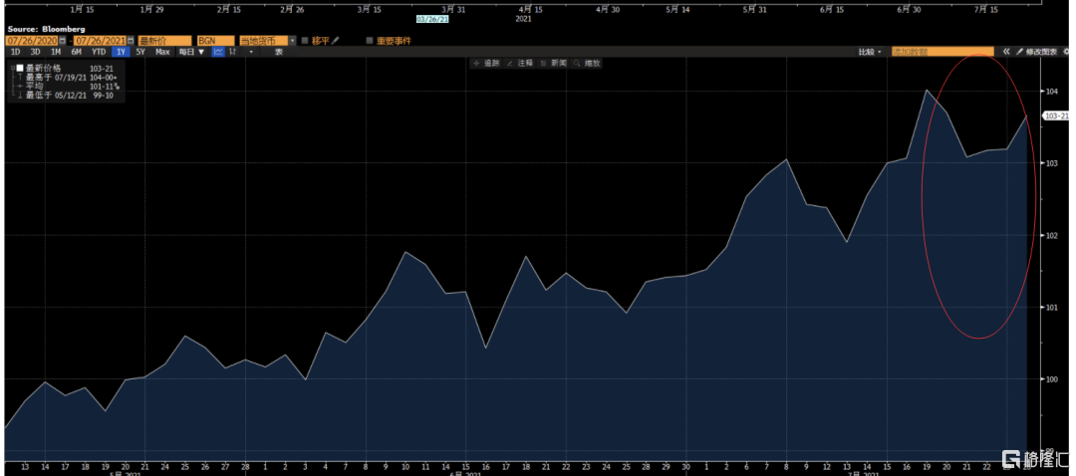The height and width of the screenshot is (476, 1076).
Task: Click the pencil icon beside 移平
Action: [335, 41]
